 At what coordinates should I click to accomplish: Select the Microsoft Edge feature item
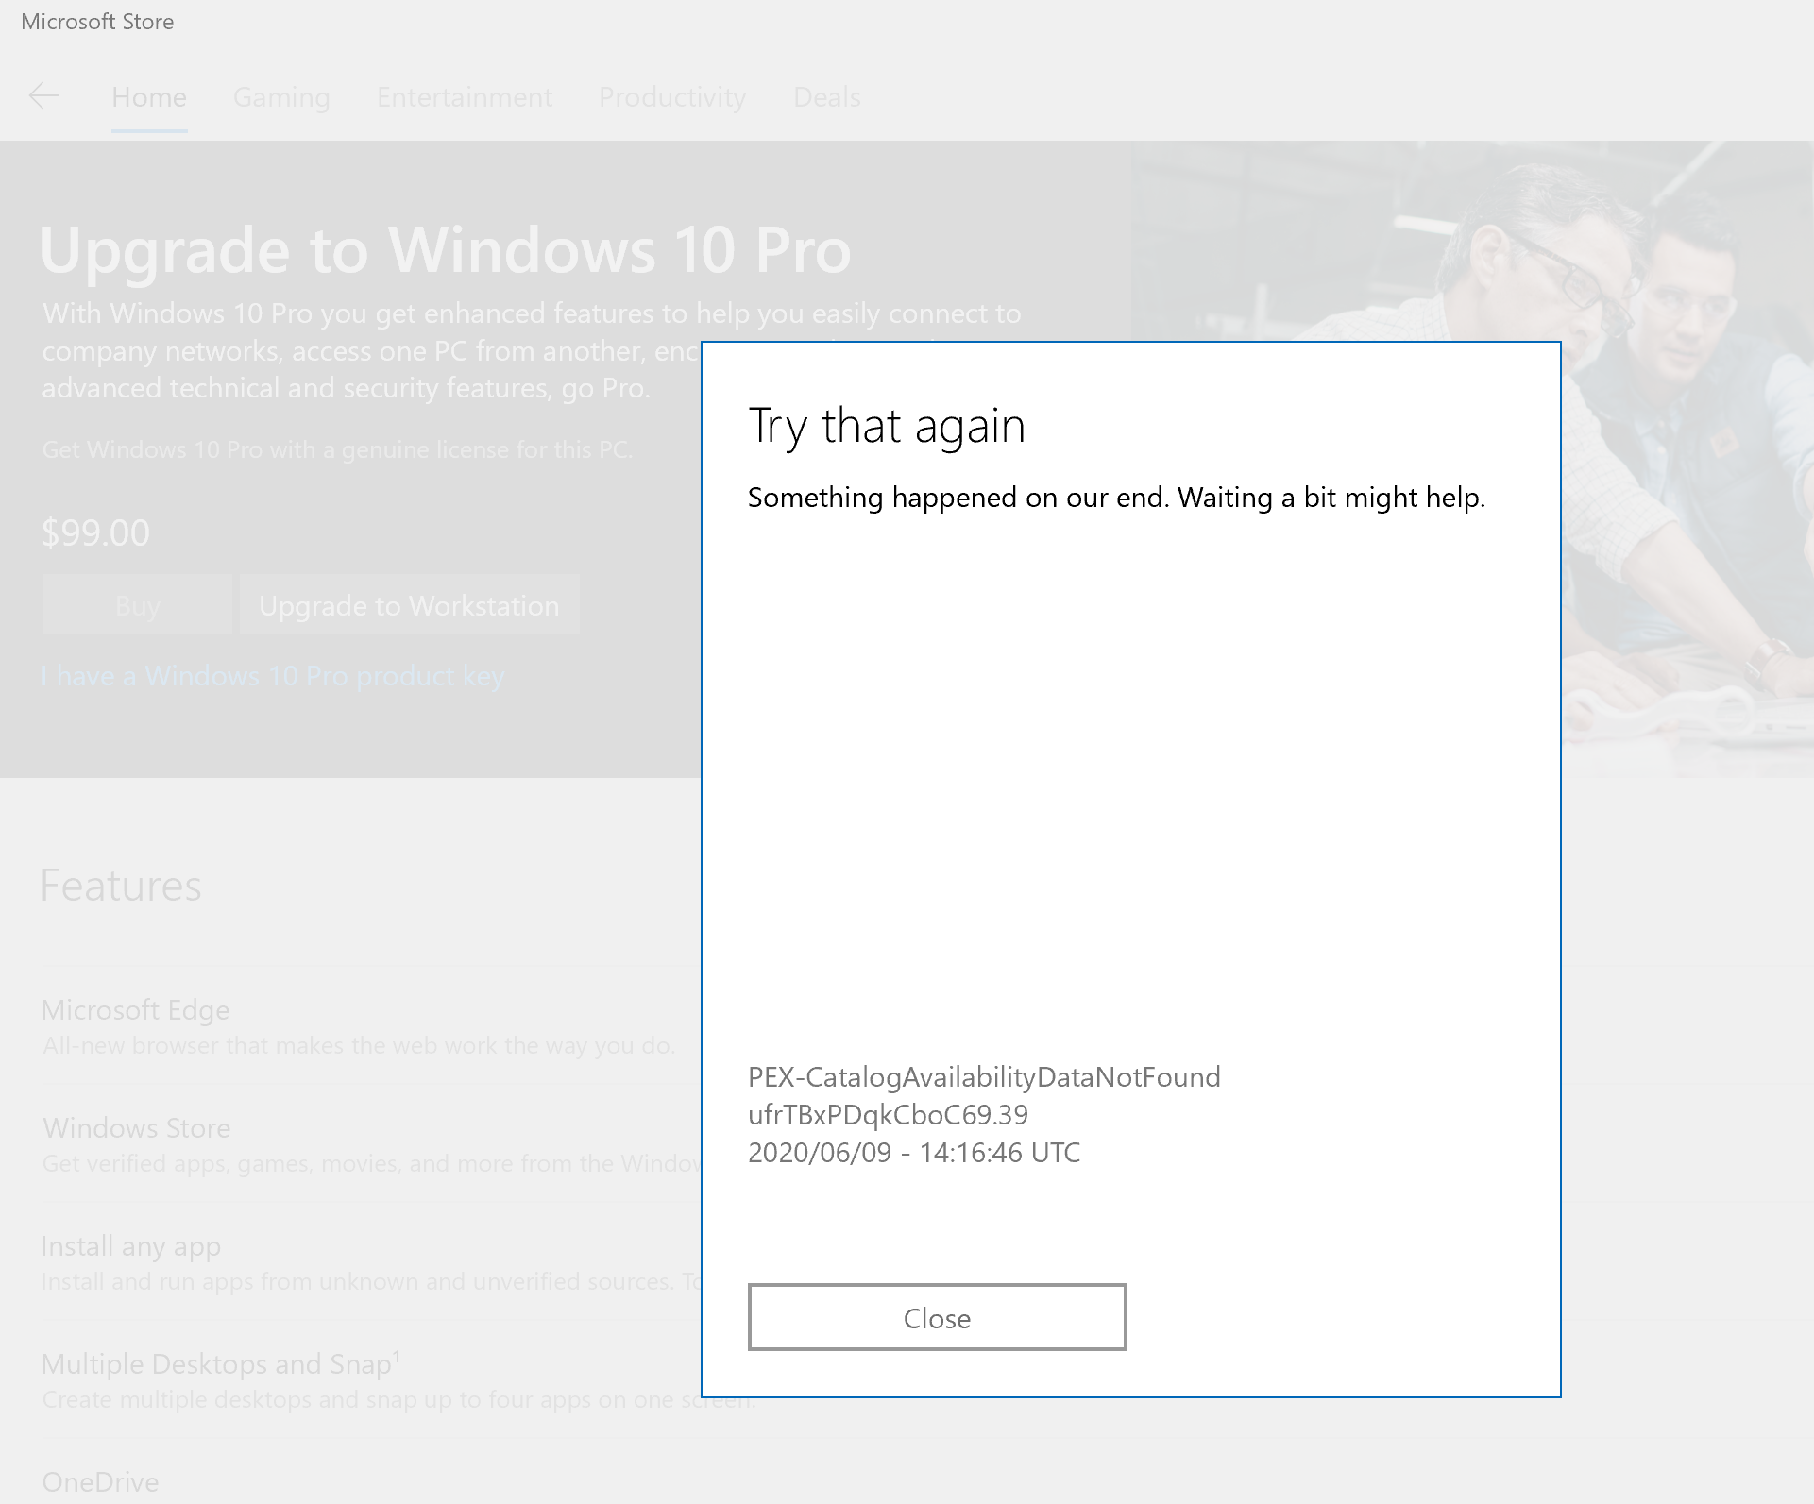[136, 1010]
